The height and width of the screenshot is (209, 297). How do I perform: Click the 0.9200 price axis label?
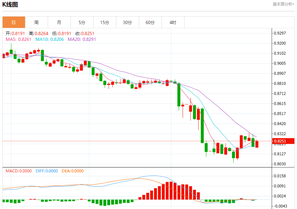280,43
